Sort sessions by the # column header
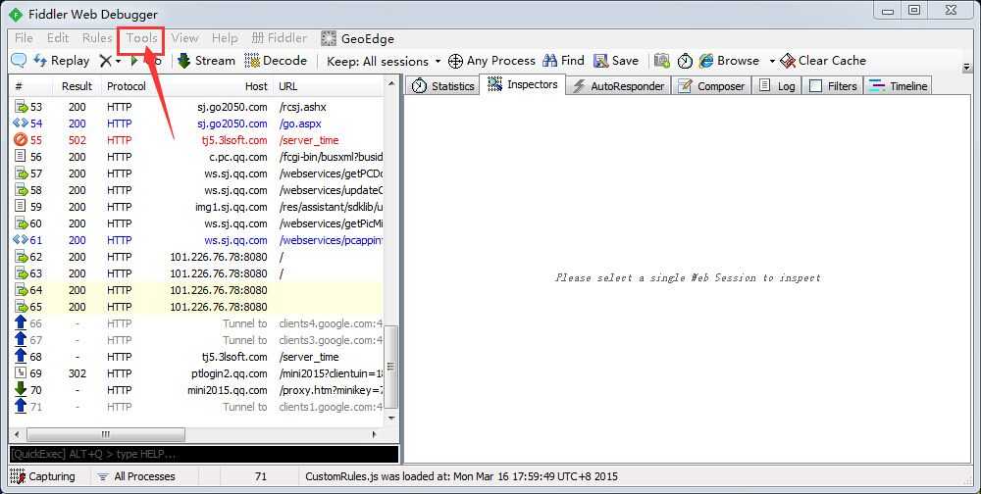 19,86
